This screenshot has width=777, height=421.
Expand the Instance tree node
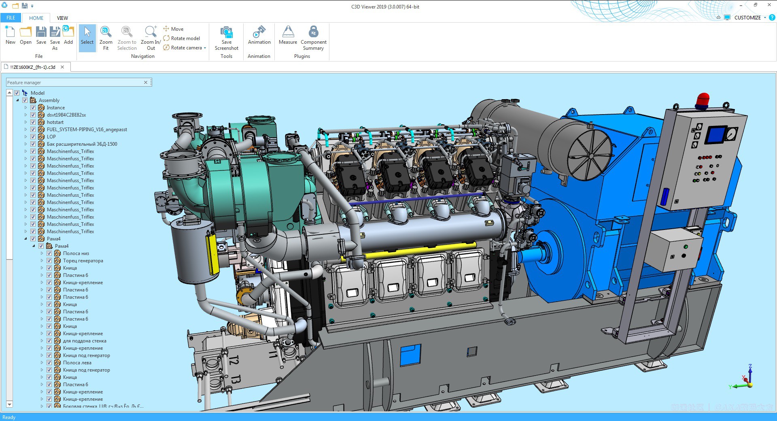click(x=25, y=107)
